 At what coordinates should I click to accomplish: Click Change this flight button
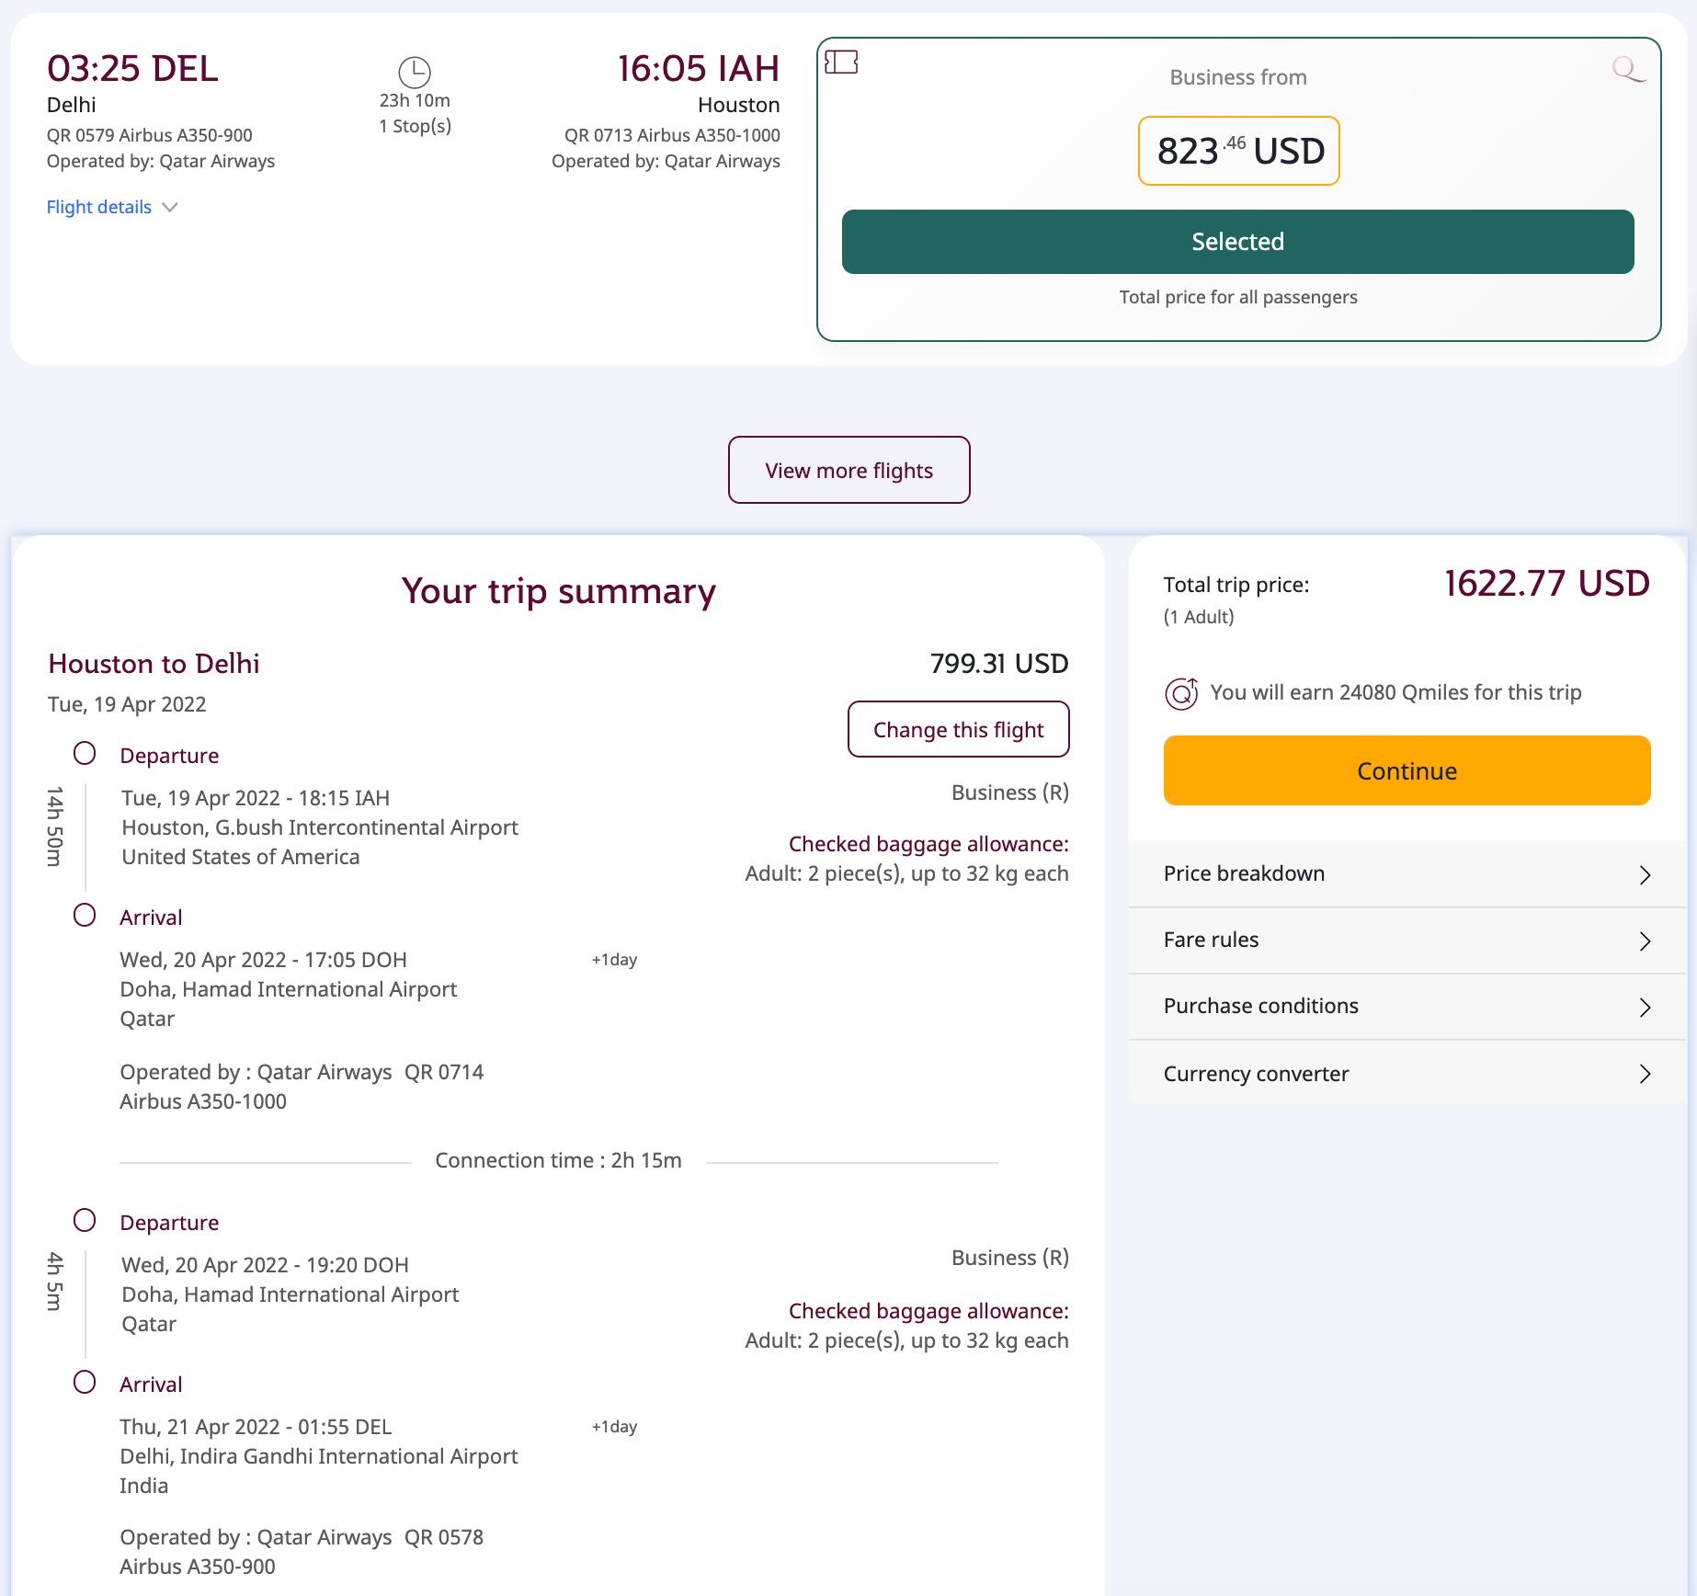pos(958,730)
